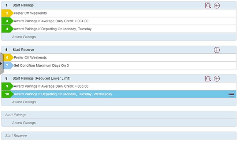The width and height of the screenshot is (238, 141).
Task: Select the green tag numbered 10
Action: (7, 94)
